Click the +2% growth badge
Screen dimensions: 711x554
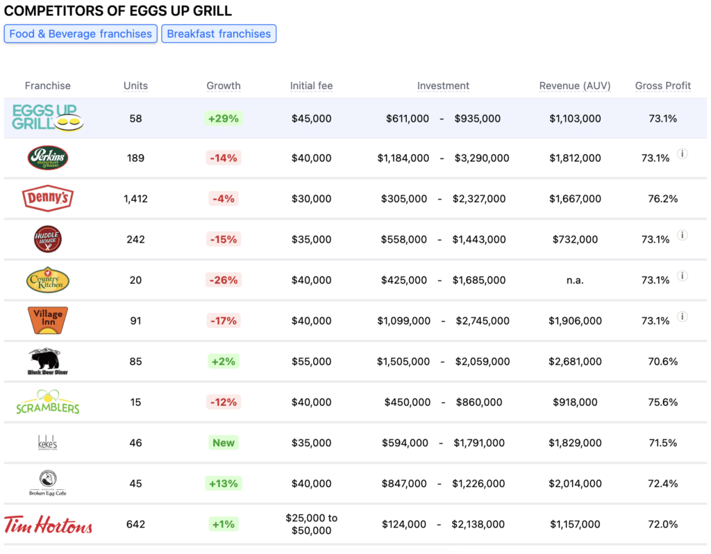224,361
